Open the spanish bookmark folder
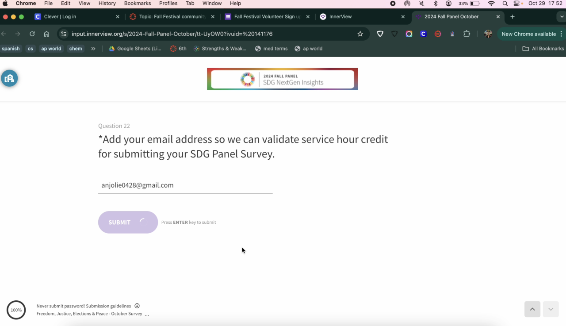 11,49
